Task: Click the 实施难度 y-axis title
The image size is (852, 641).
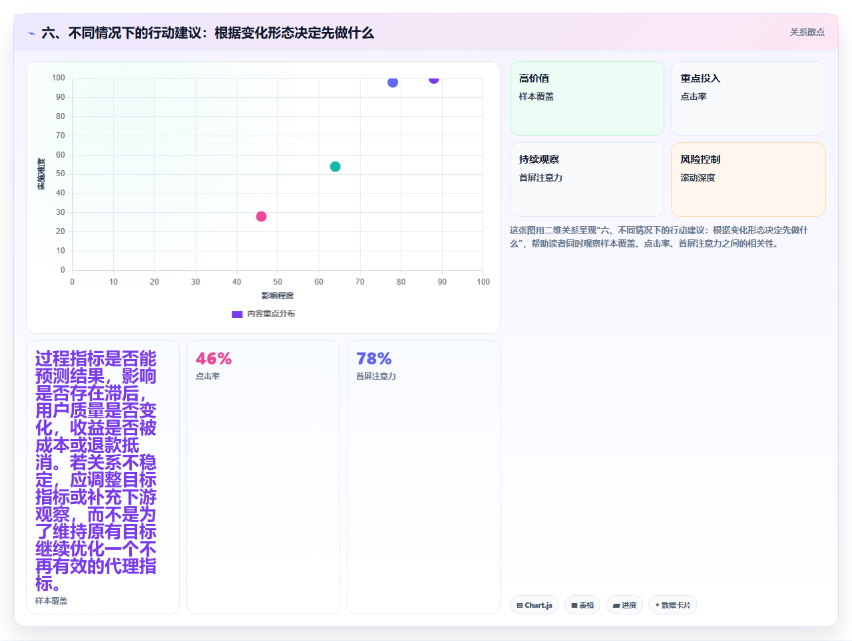Action: (41, 174)
